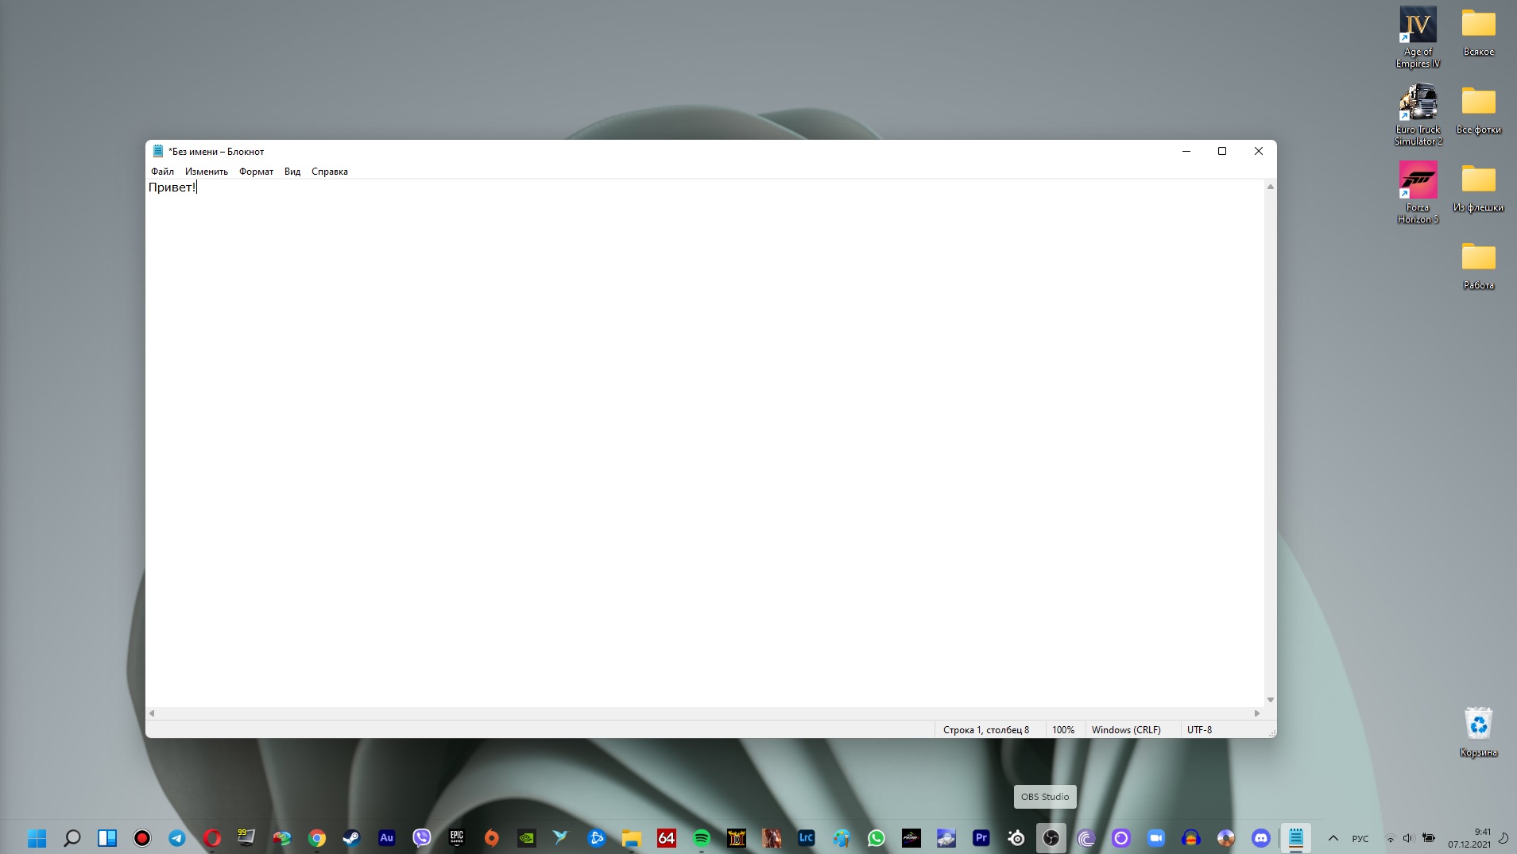Open the Файл menu
Image resolution: width=1517 pixels, height=854 pixels.
[162, 172]
